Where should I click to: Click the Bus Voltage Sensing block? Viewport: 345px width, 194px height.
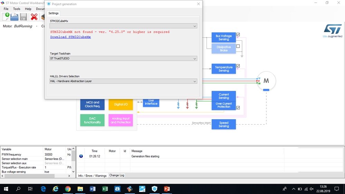click(x=223, y=38)
